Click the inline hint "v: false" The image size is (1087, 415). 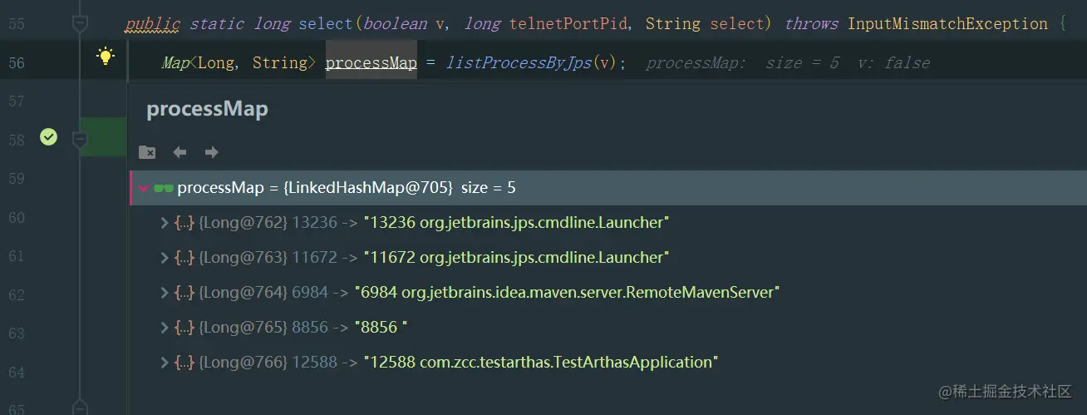click(x=894, y=63)
